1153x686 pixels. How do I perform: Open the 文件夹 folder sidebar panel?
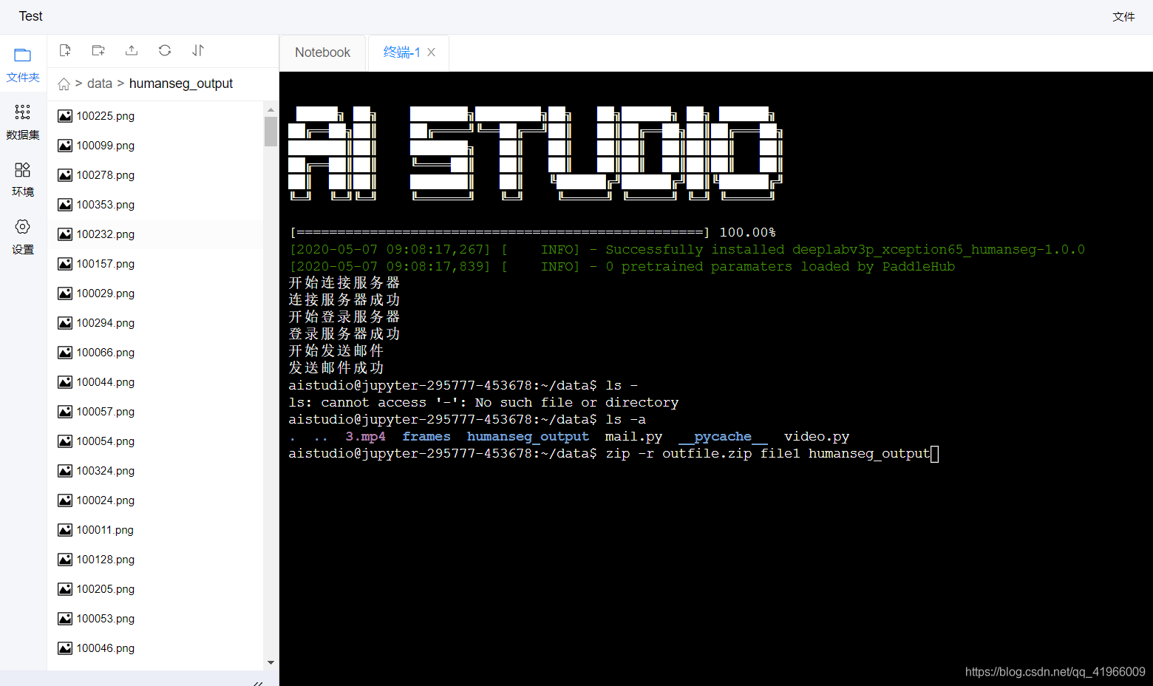coord(23,64)
